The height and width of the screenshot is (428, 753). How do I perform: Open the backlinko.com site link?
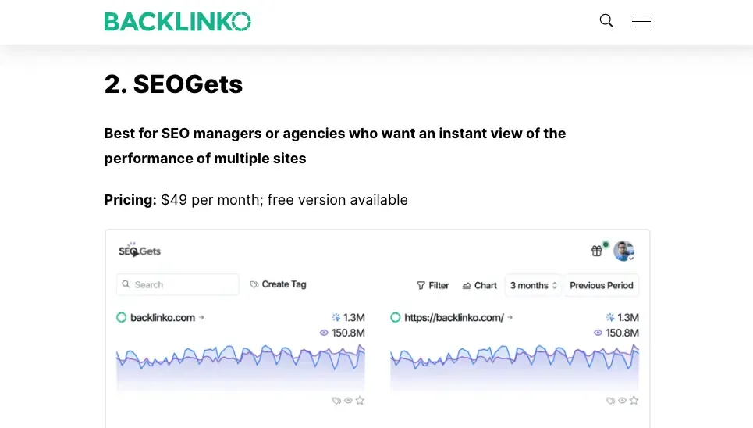pyautogui.click(x=163, y=318)
